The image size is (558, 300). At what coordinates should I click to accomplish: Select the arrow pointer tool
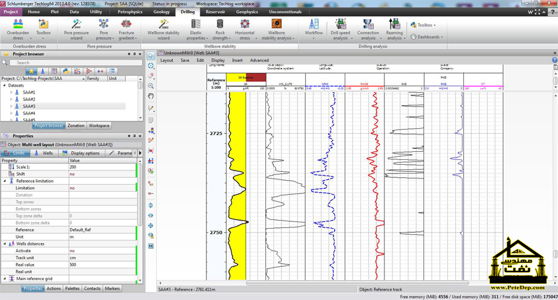click(x=151, y=56)
